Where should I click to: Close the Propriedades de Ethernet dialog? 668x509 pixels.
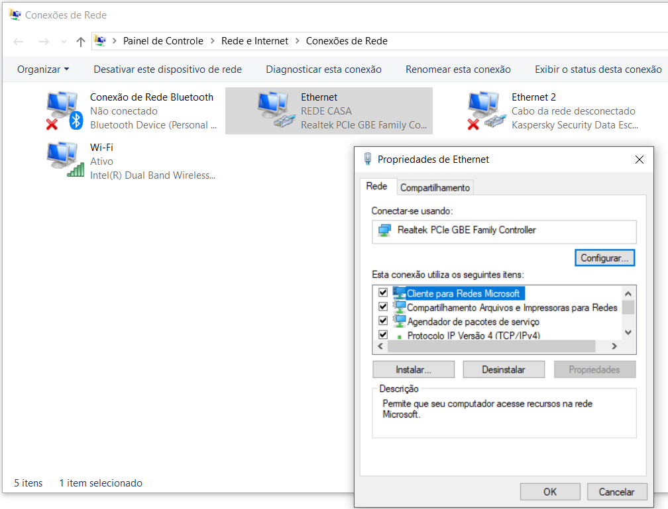pos(639,160)
